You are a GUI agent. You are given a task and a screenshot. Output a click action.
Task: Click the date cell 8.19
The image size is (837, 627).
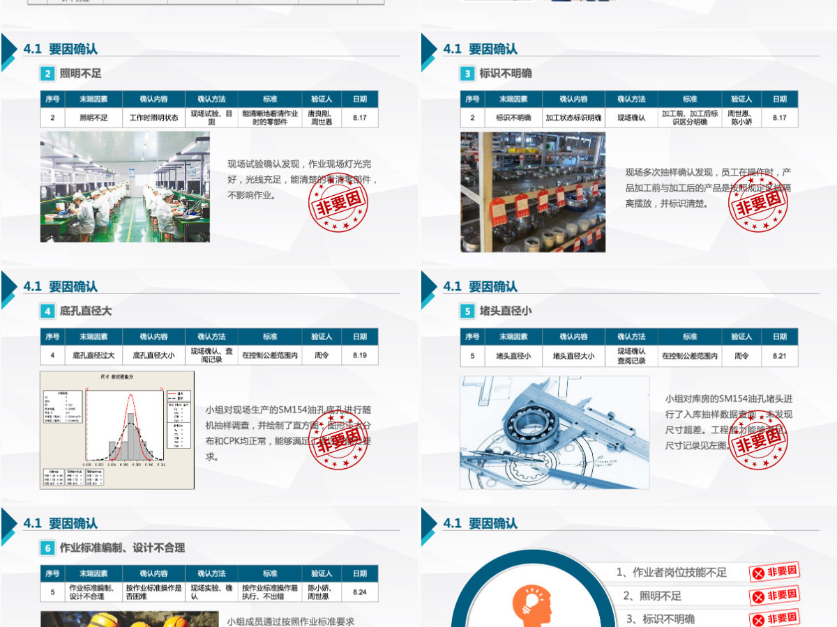359,355
